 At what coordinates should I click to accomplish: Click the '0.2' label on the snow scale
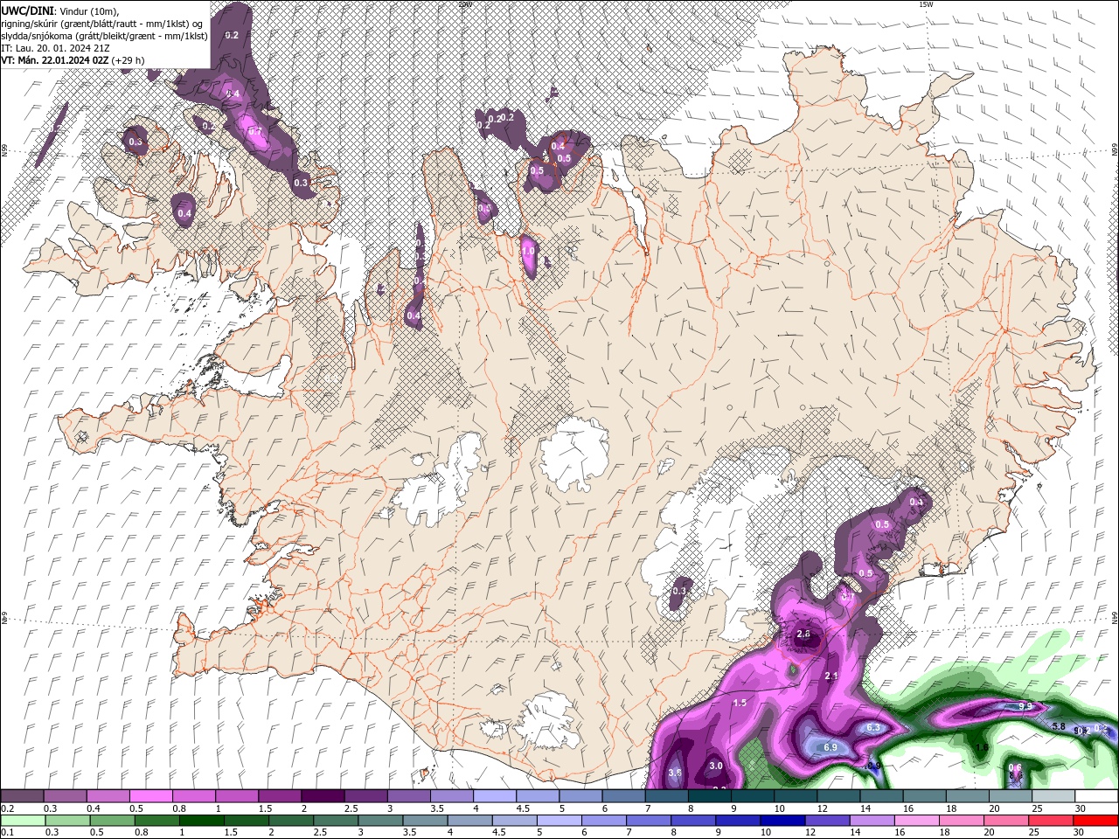point(7,808)
